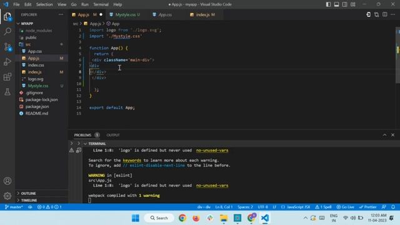400x225 pixels.
Task: Click the Prettier status bar item
Action: (367, 207)
